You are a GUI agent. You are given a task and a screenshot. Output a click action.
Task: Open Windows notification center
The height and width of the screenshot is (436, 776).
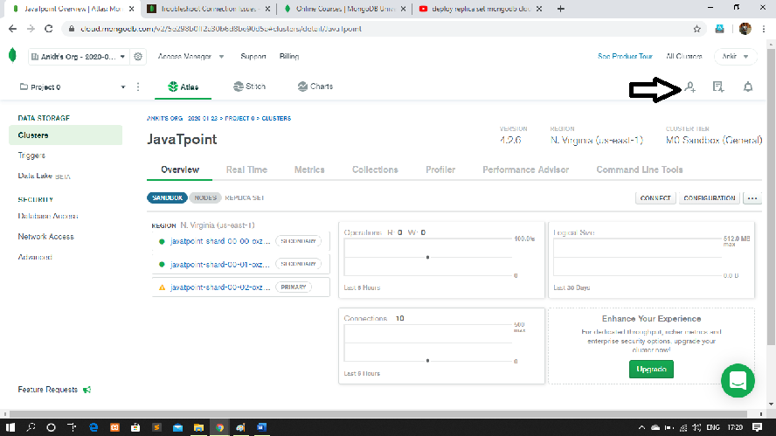757,427
